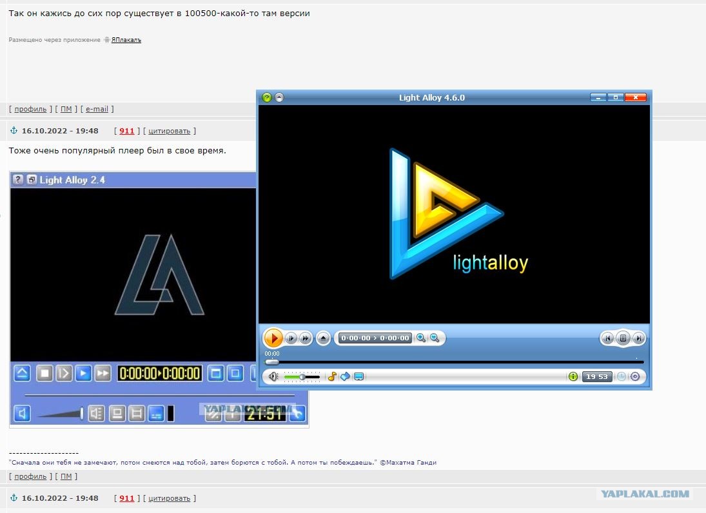Screen dimensions: 706x513
Task: Click the red 911 link of the bottom post
Action: point(127,498)
